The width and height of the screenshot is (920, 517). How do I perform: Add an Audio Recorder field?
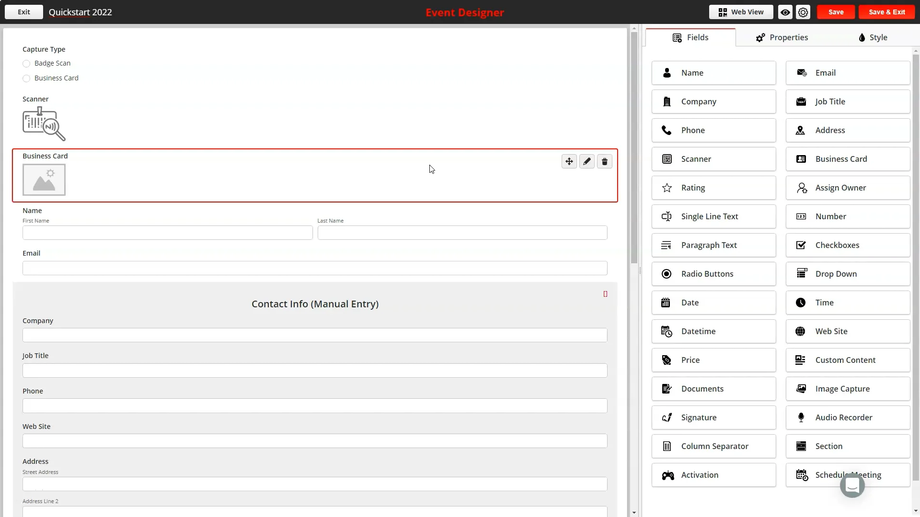tap(848, 417)
